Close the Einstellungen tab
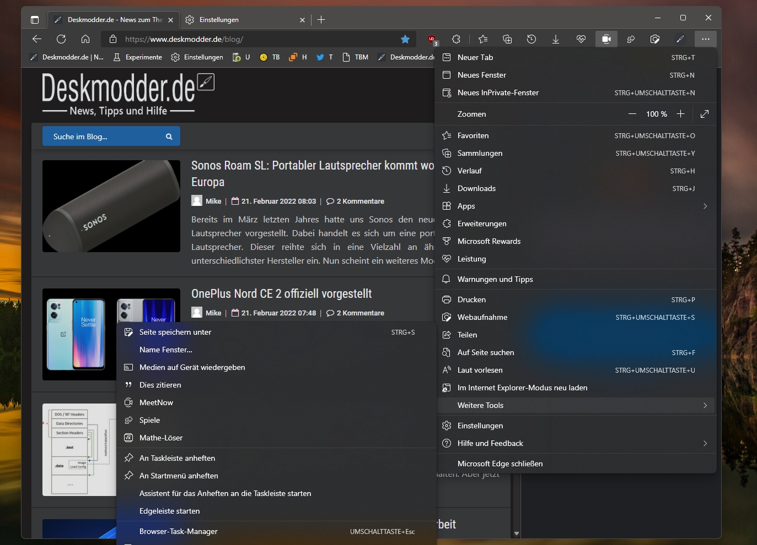This screenshot has height=545, width=757. coord(302,20)
